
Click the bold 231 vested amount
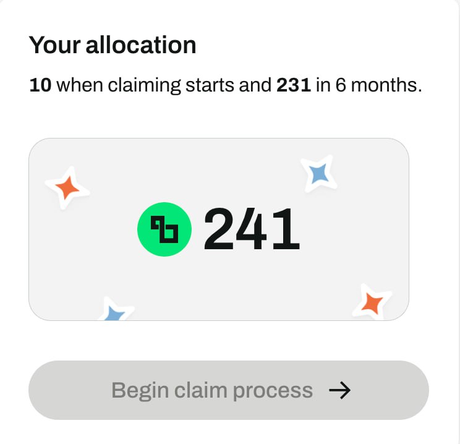(294, 85)
